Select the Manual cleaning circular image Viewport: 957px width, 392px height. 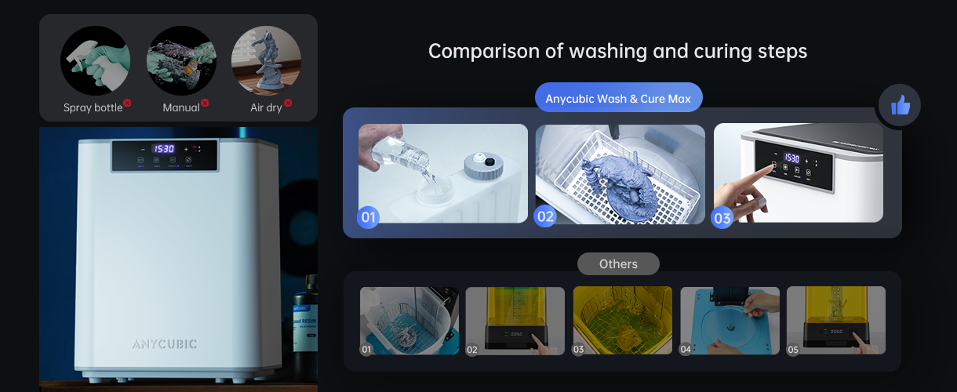[181, 61]
